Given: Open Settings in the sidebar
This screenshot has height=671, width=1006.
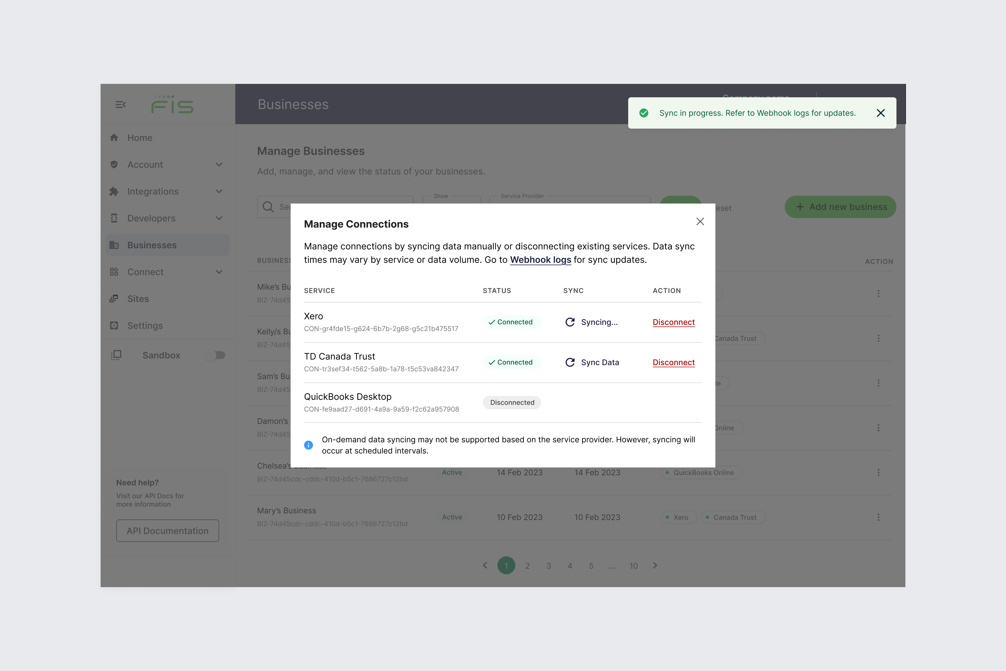Looking at the screenshot, I should [x=144, y=326].
